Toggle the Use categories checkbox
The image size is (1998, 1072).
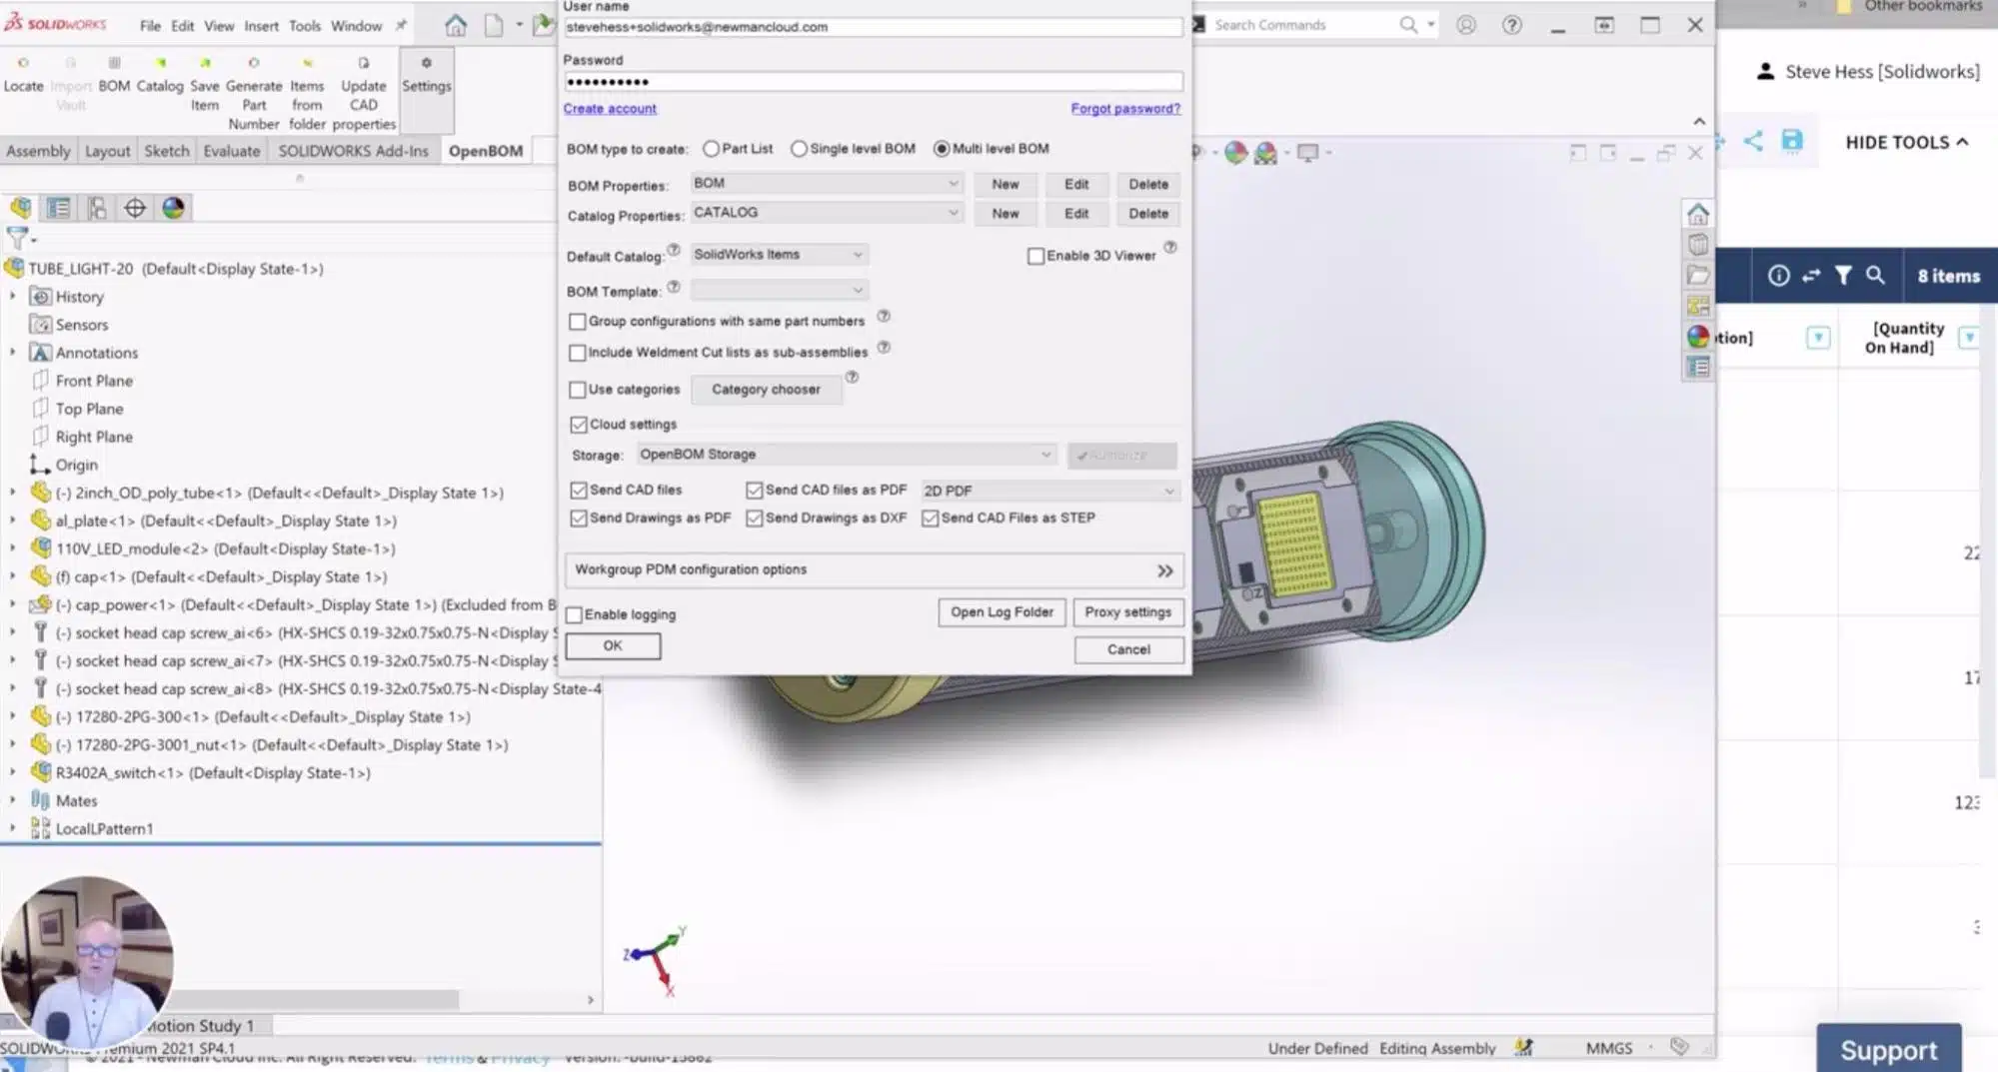(x=578, y=390)
